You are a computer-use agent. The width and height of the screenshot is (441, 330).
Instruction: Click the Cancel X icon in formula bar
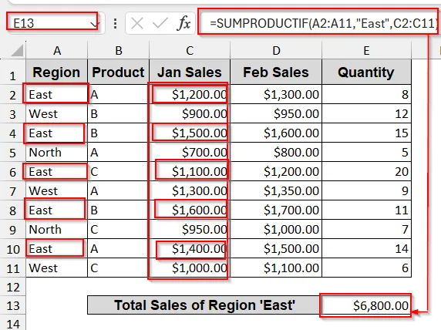point(137,23)
